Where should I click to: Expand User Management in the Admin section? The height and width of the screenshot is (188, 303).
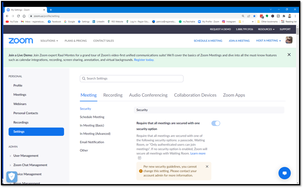point(10,156)
